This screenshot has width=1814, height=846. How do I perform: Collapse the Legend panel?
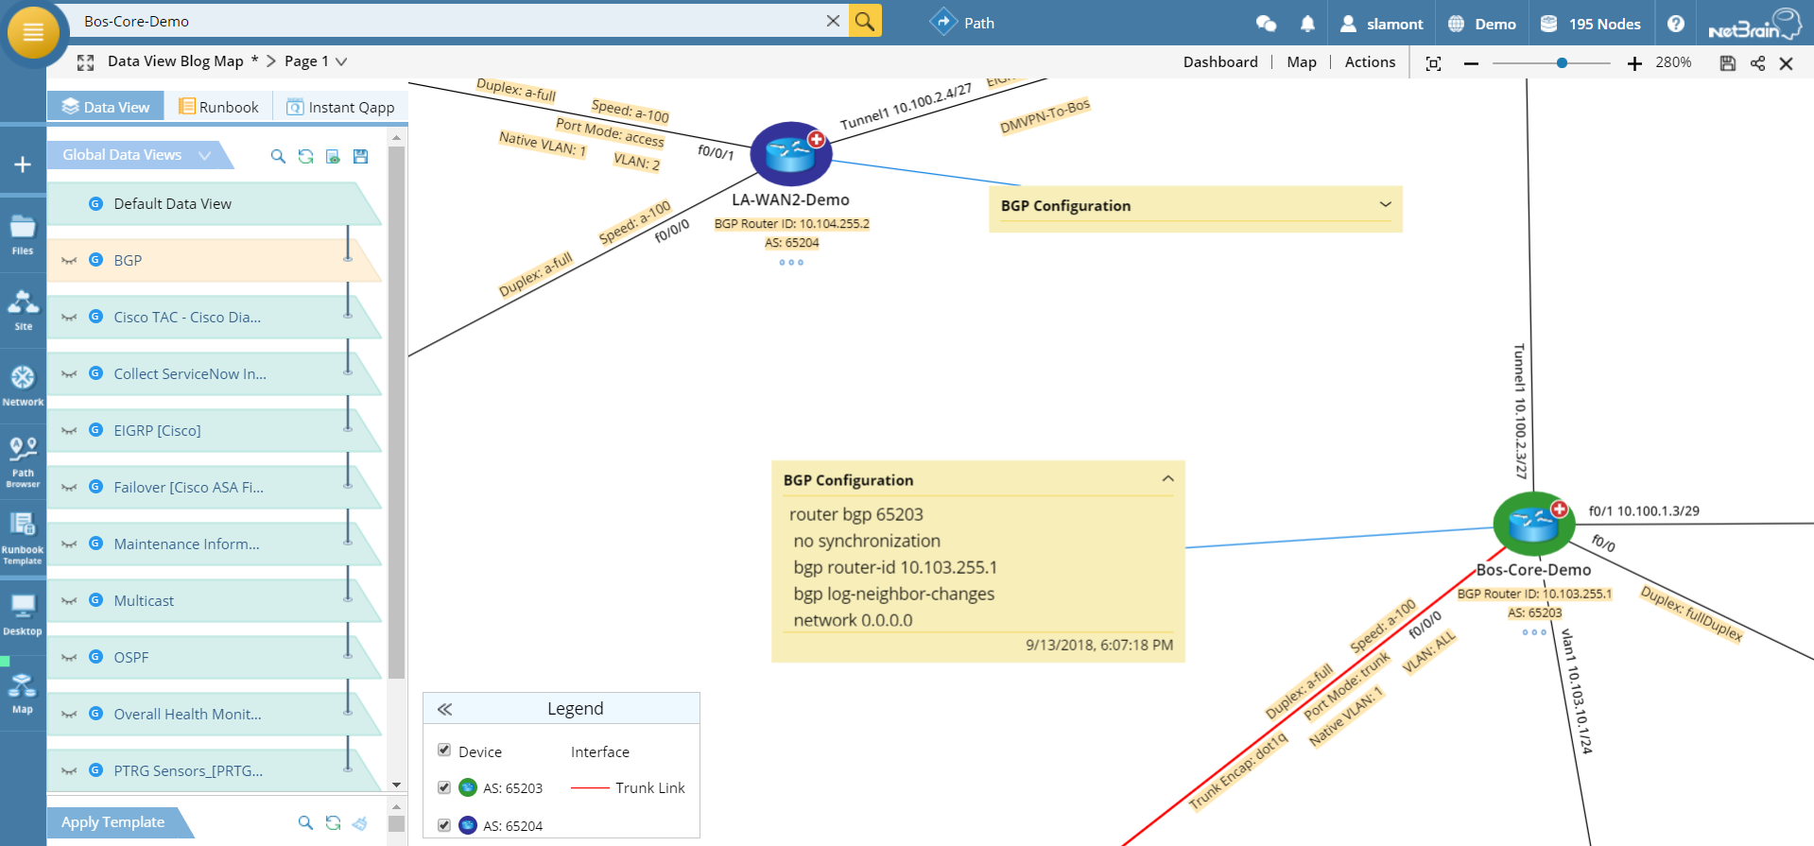(x=444, y=709)
